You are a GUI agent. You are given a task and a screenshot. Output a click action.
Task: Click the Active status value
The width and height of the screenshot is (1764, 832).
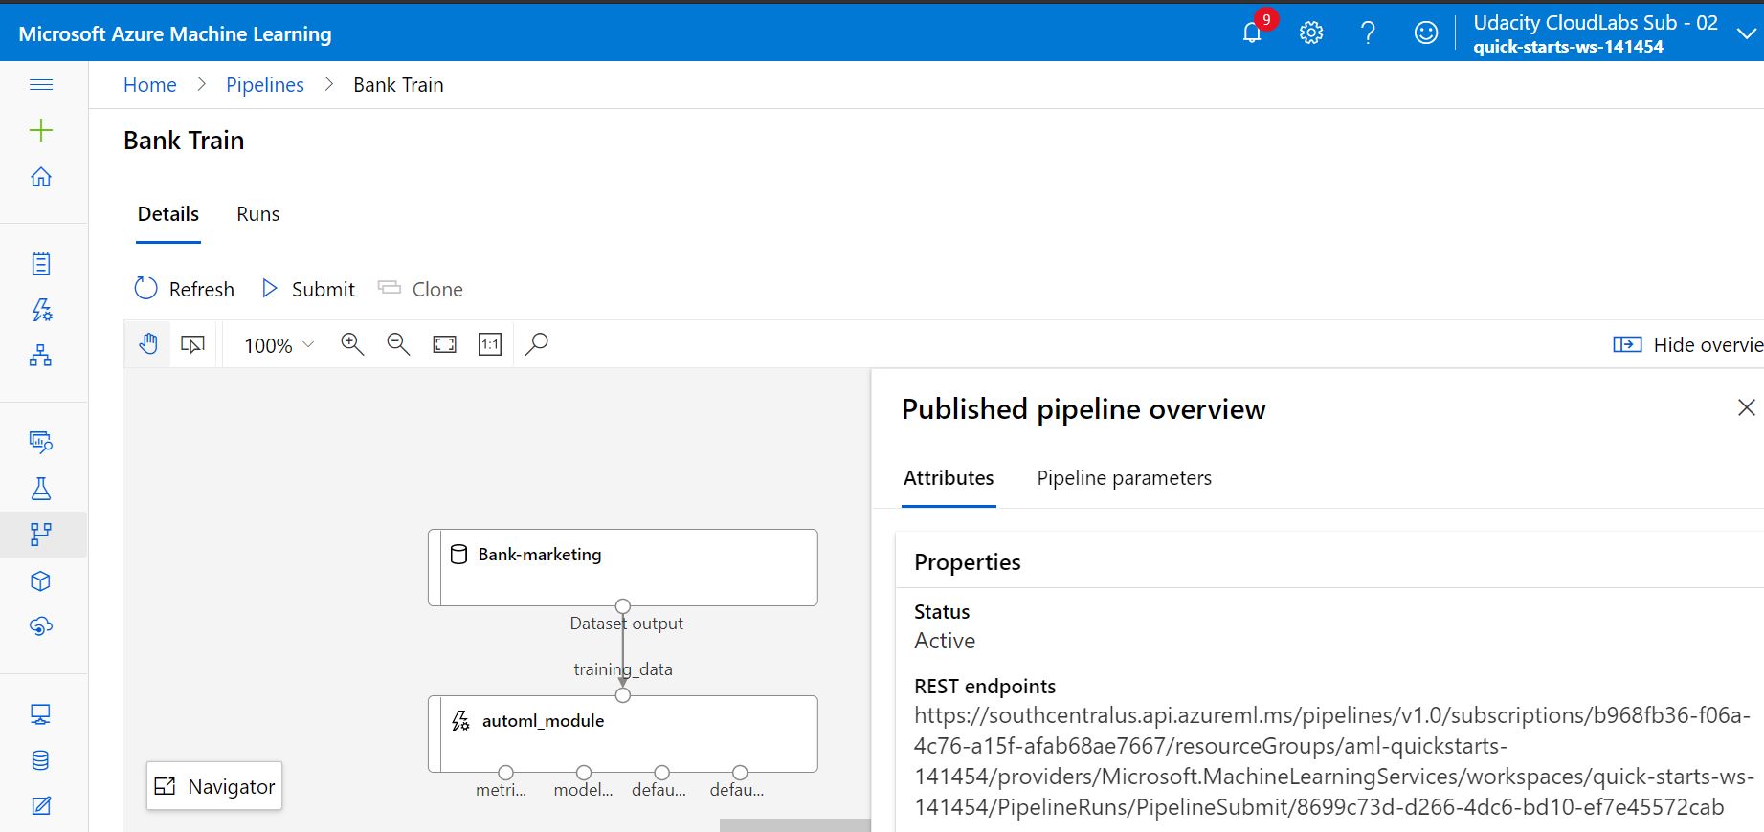click(945, 641)
